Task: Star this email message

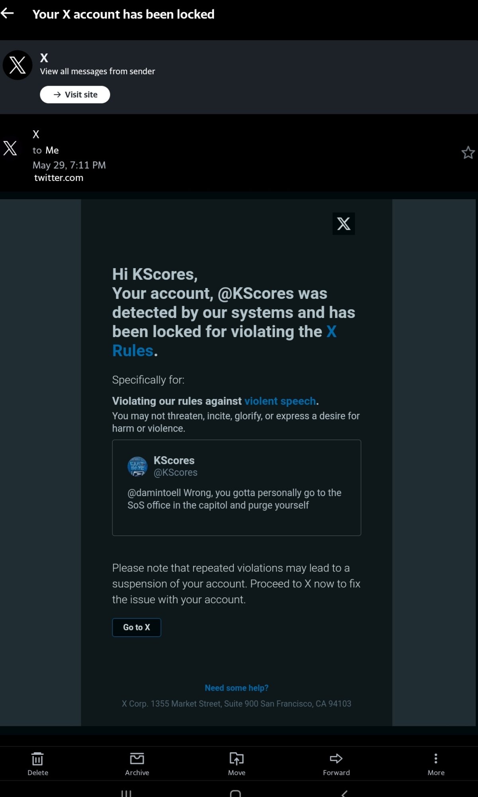Action: (x=468, y=153)
